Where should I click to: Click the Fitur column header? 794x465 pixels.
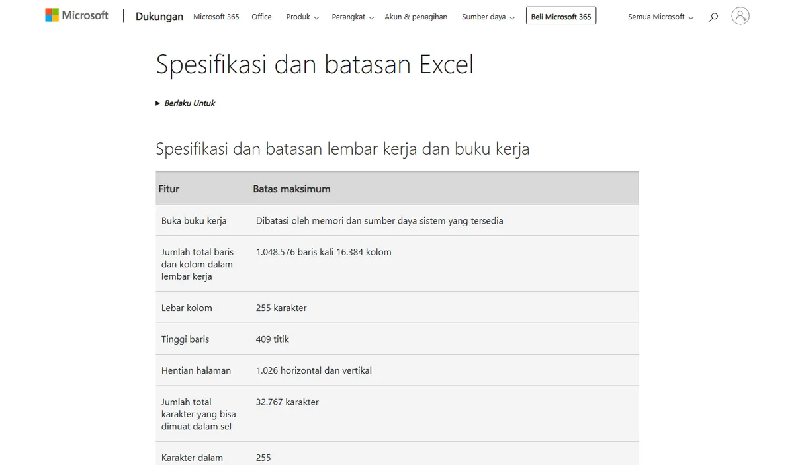(x=169, y=189)
